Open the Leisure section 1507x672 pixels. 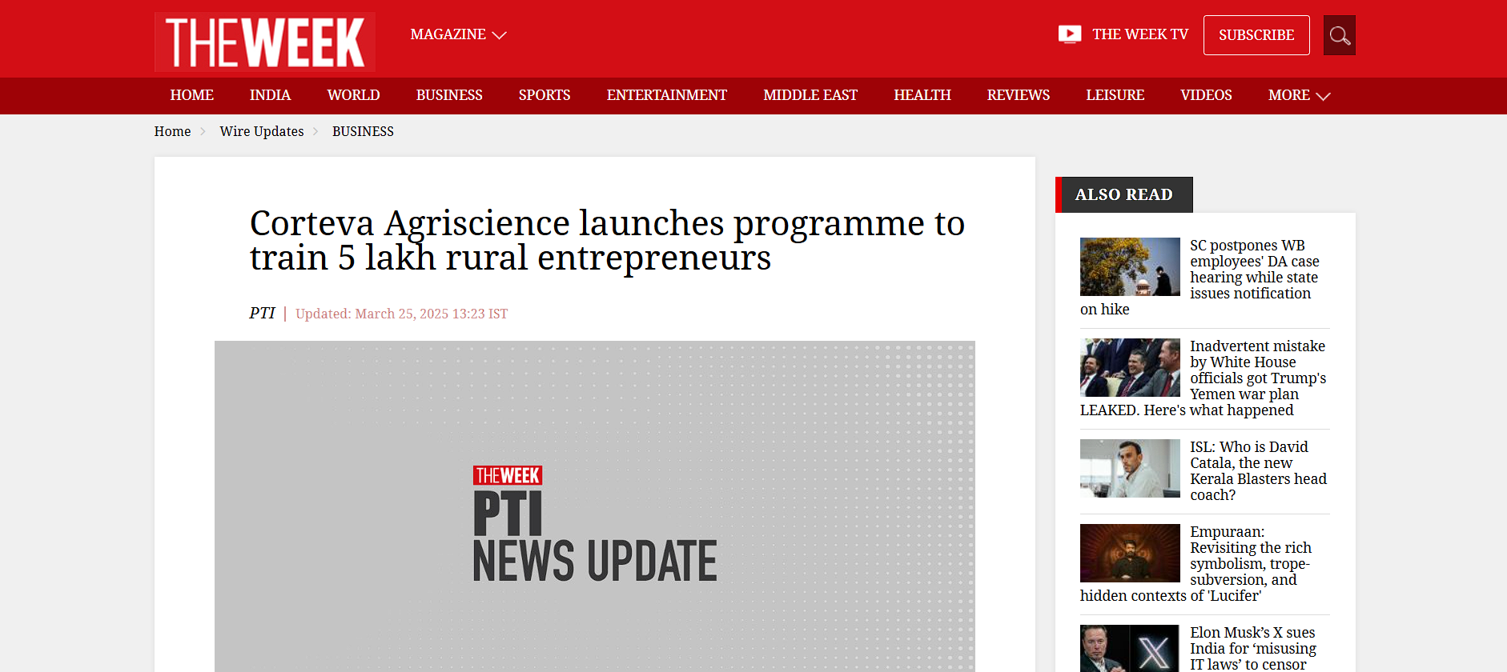[x=1115, y=95]
